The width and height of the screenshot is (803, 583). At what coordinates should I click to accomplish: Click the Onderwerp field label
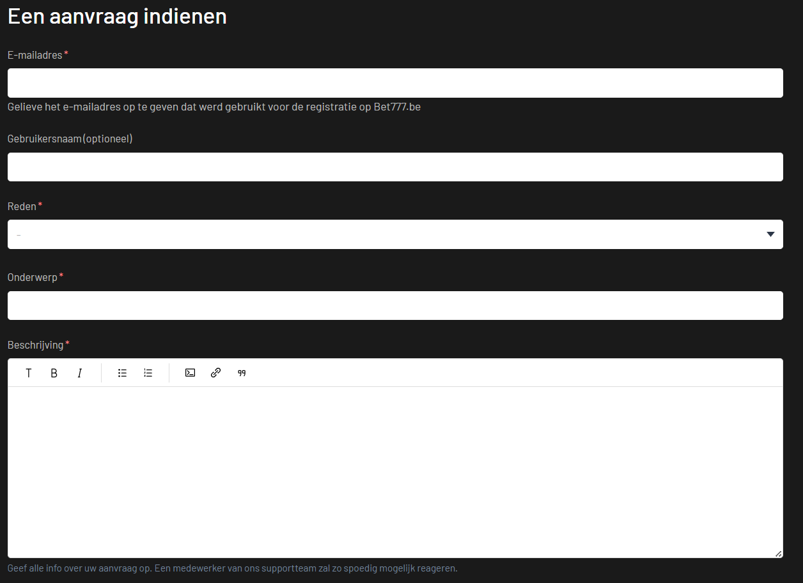pos(33,277)
